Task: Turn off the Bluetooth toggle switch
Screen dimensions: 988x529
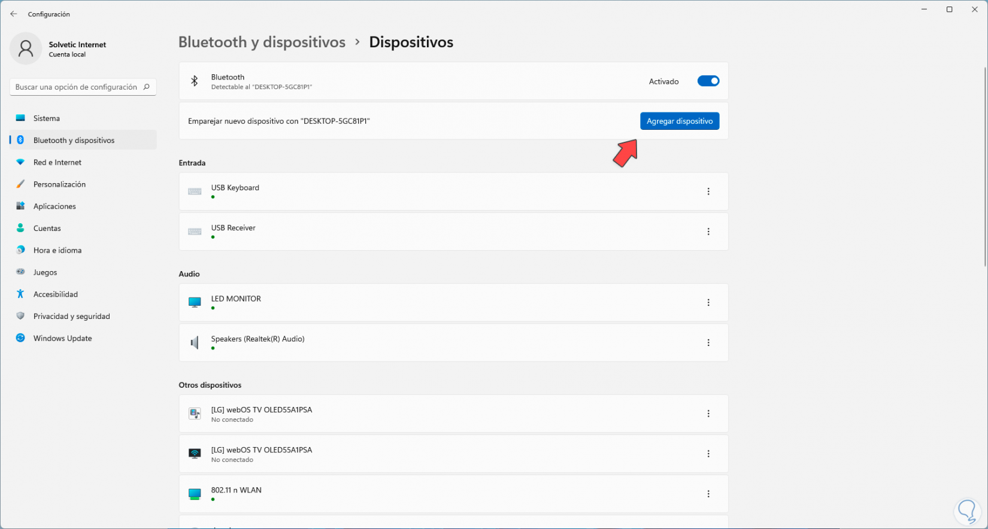Action: point(708,81)
